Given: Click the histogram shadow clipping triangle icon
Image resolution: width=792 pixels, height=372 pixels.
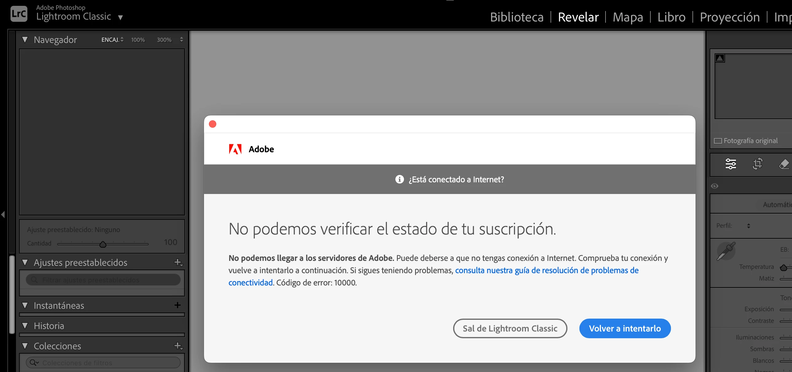Looking at the screenshot, I should [720, 58].
